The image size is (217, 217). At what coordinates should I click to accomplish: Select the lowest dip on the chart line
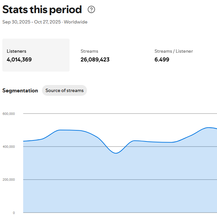pos(116,153)
